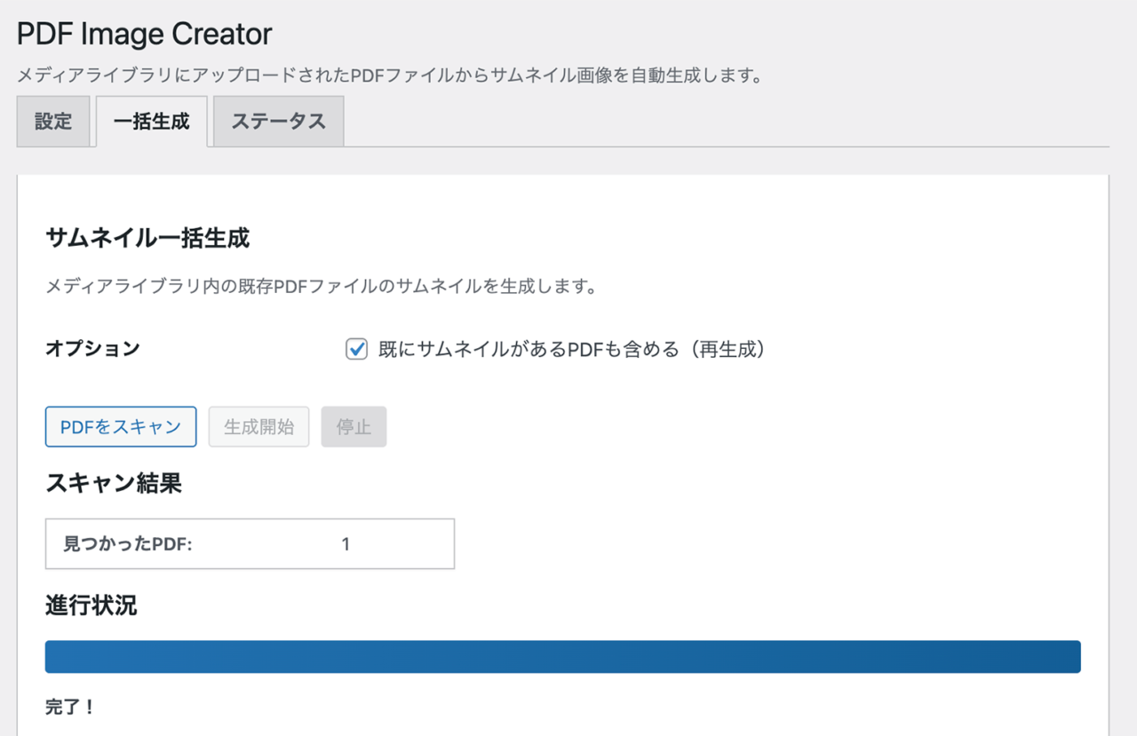The height and width of the screenshot is (736, 1137).
Task: Open the ステータス tab
Action: coord(278,121)
